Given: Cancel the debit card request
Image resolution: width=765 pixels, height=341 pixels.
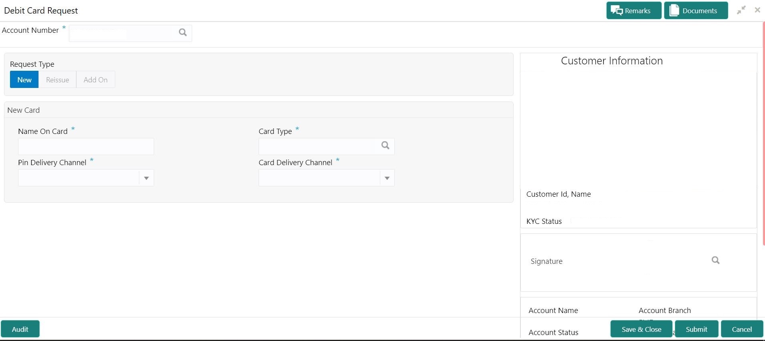Looking at the screenshot, I should point(741,329).
